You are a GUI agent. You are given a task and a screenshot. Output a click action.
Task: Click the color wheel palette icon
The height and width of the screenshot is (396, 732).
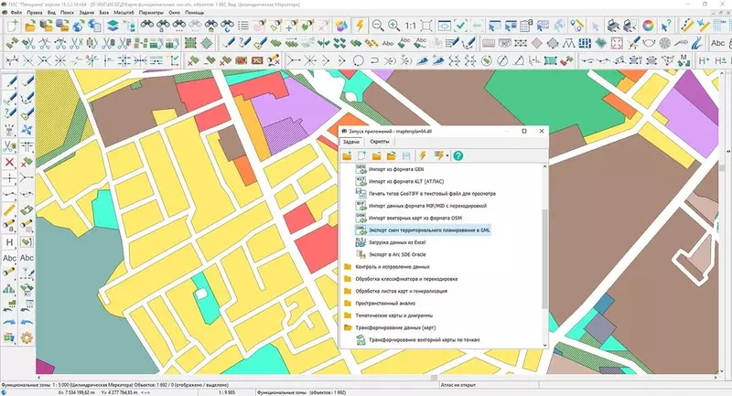pos(649,26)
